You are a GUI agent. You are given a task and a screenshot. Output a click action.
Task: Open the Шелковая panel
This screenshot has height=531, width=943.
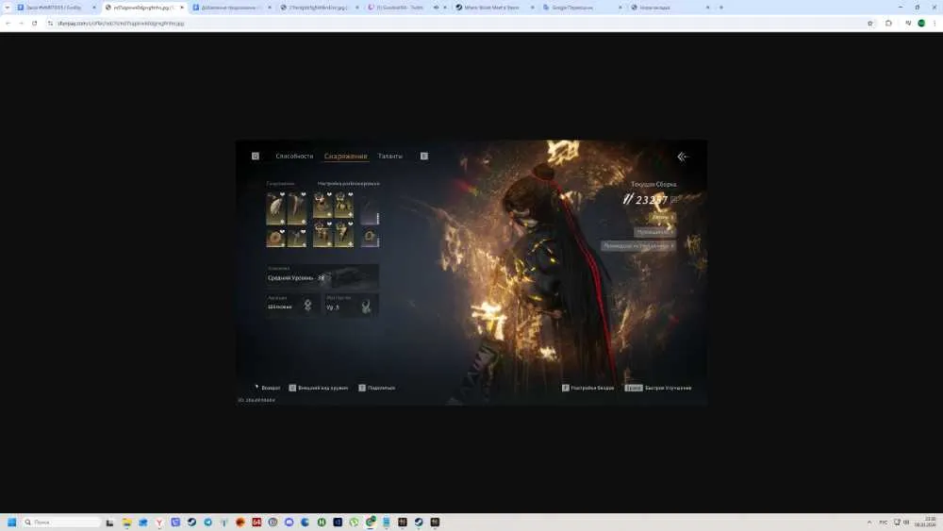(x=291, y=305)
